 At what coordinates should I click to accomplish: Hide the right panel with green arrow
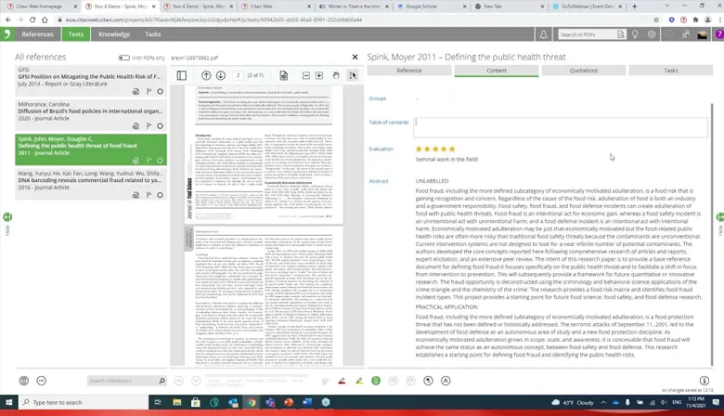pos(720,217)
